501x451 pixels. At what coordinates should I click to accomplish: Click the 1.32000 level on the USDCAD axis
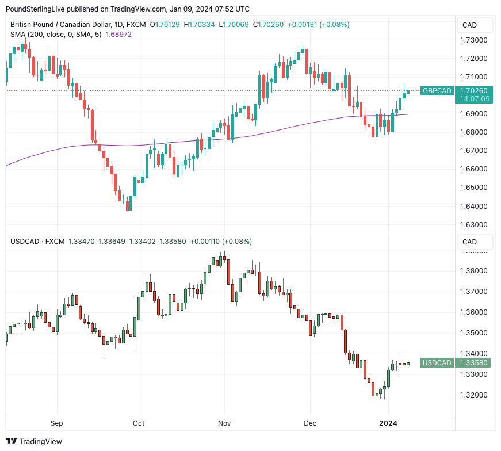[x=475, y=395]
